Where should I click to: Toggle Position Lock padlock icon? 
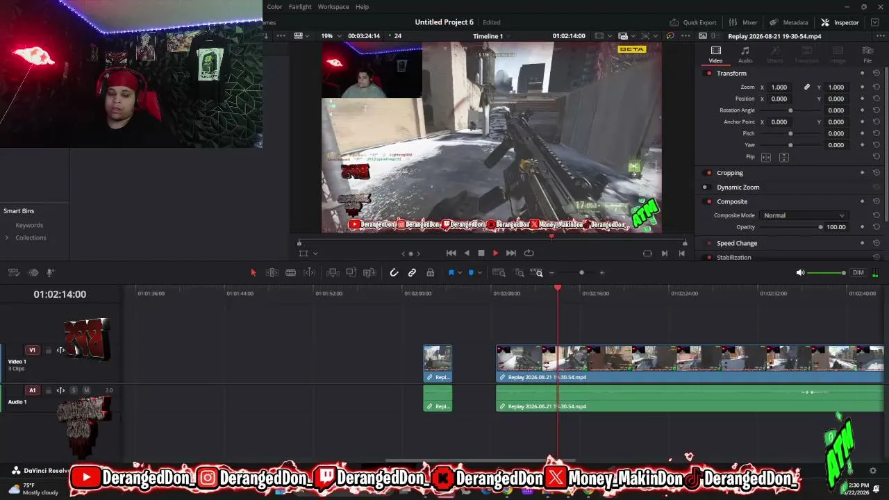click(430, 273)
